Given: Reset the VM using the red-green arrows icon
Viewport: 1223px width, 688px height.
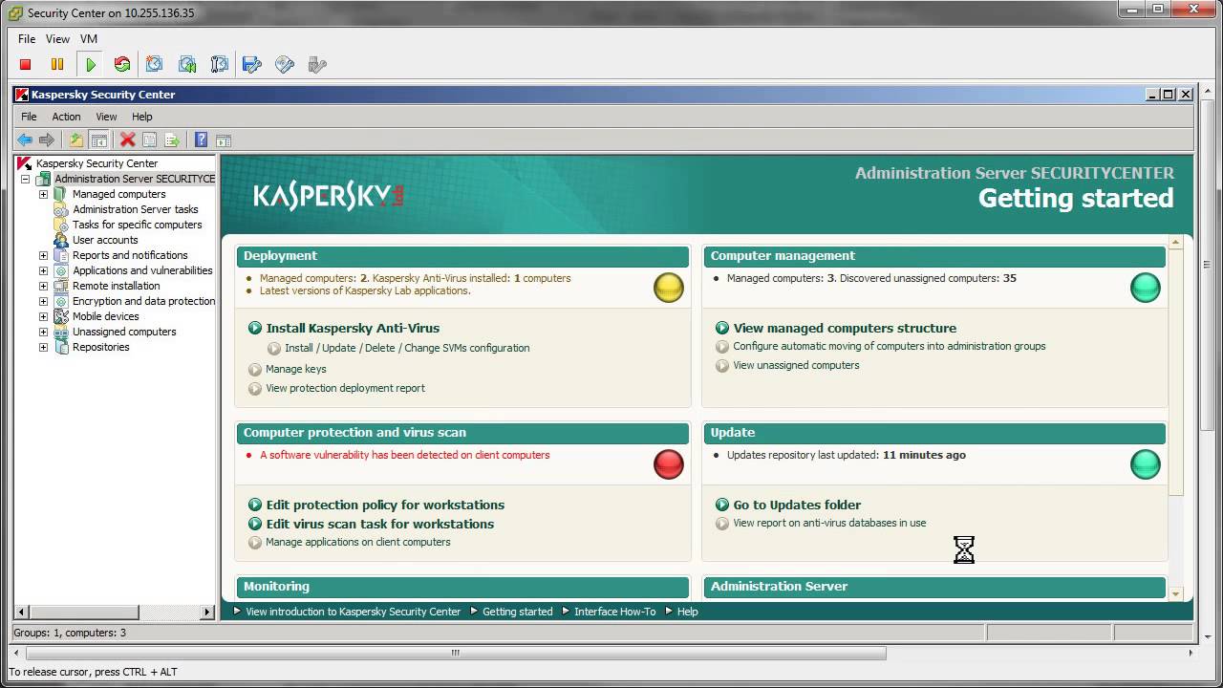Looking at the screenshot, I should click(122, 64).
